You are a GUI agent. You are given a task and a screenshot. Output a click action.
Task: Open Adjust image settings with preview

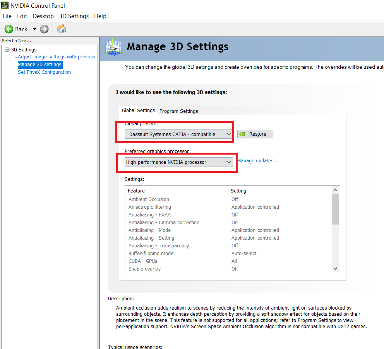tap(57, 57)
